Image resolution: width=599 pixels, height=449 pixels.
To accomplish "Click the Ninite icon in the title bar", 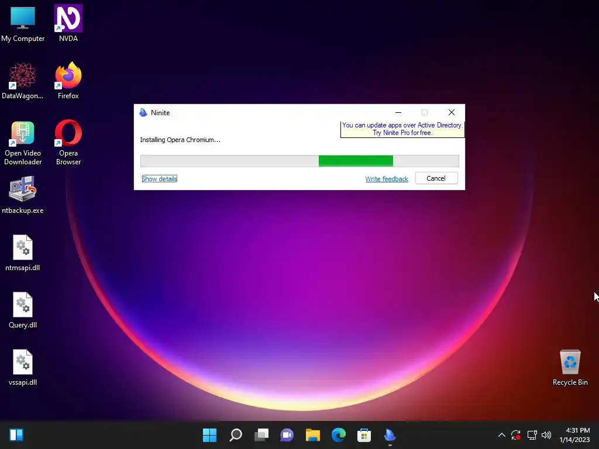I will coord(143,113).
